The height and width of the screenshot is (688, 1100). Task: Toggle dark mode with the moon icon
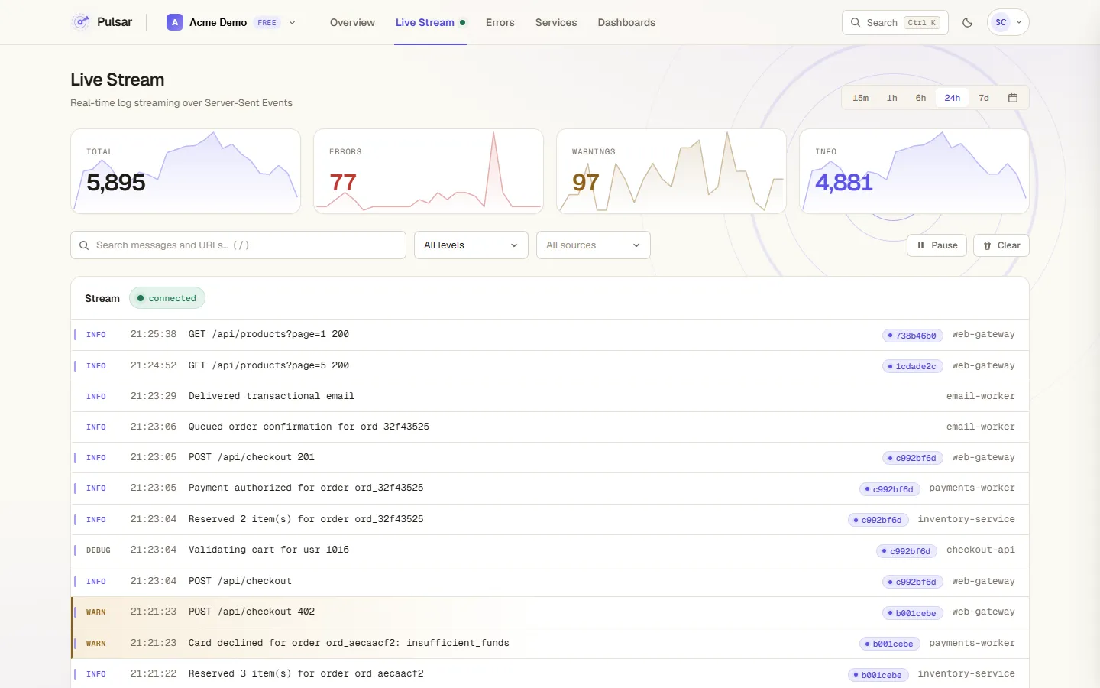coord(968,22)
